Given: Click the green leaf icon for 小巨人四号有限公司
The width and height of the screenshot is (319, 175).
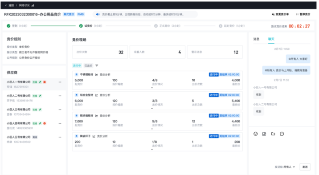Looking at the screenshot, I should pyautogui.click(x=40, y=123).
